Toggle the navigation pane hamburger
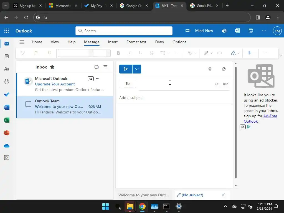 (22, 42)
